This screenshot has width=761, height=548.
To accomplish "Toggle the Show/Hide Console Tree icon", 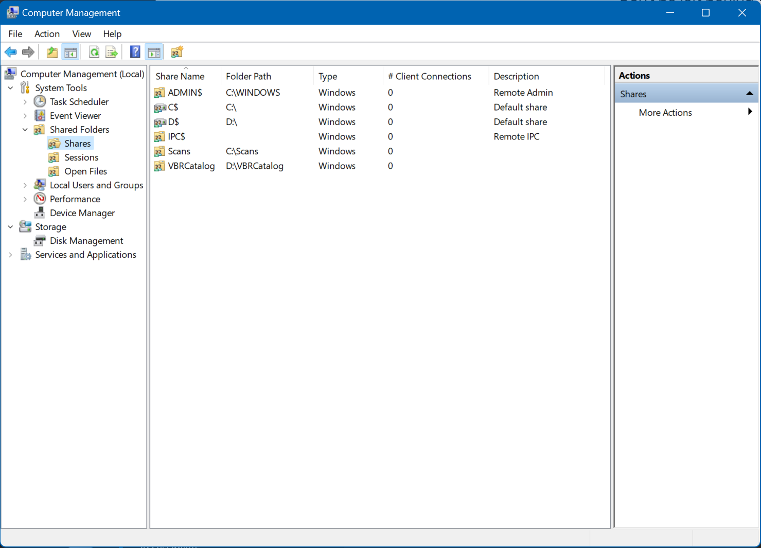I will (x=70, y=51).
